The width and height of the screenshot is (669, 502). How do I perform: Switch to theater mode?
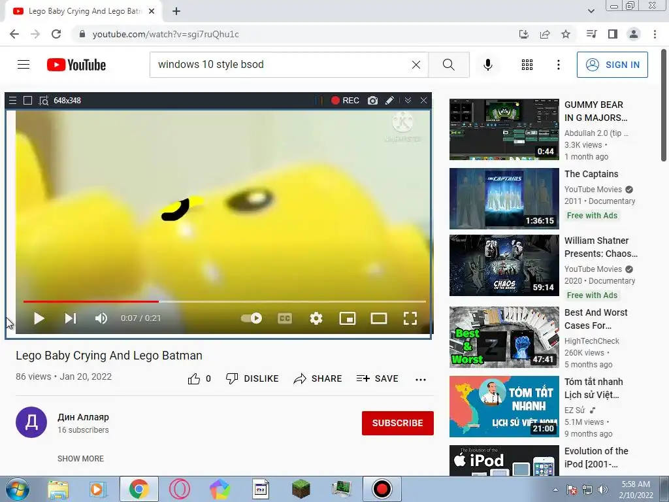click(379, 318)
